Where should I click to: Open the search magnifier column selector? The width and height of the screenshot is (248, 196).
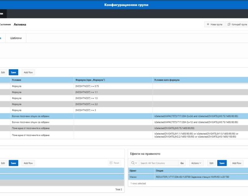134,163
